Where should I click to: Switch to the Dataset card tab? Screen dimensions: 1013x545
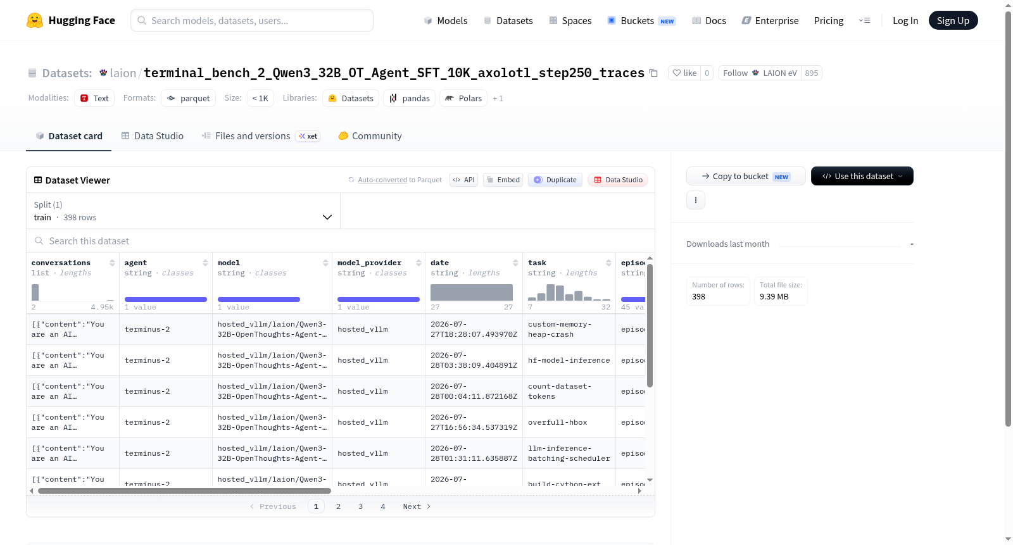[69, 136]
